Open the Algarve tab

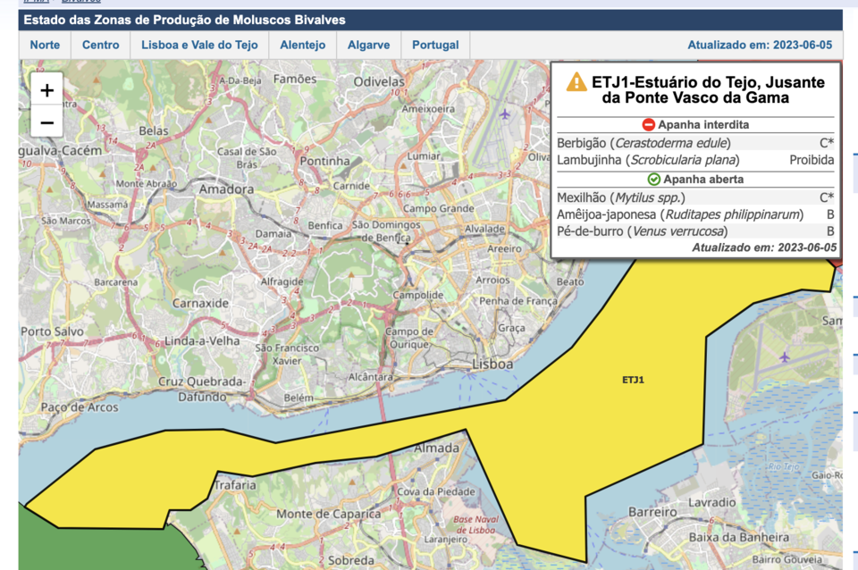tap(368, 45)
